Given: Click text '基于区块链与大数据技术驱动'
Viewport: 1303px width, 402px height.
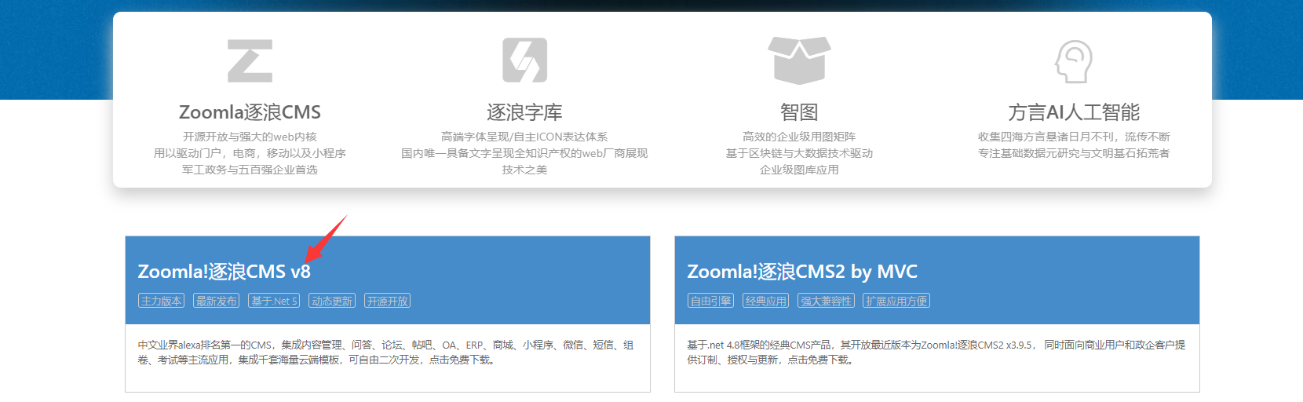Looking at the screenshot, I should tap(799, 153).
